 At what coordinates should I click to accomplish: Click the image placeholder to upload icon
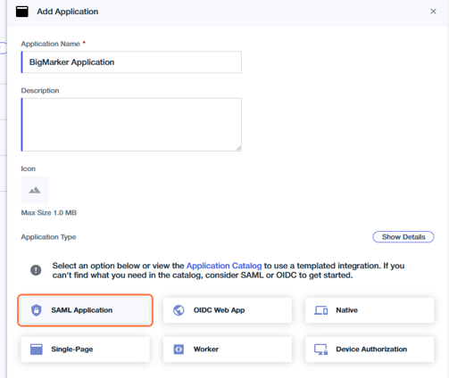pyautogui.click(x=35, y=190)
